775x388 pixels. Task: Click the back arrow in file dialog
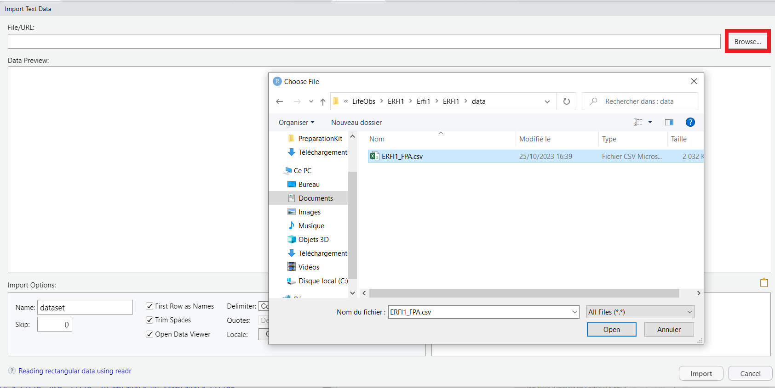pos(280,101)
